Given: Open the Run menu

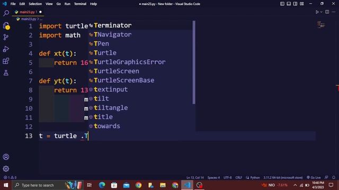Looking at the screenshot, I should 67,4.
